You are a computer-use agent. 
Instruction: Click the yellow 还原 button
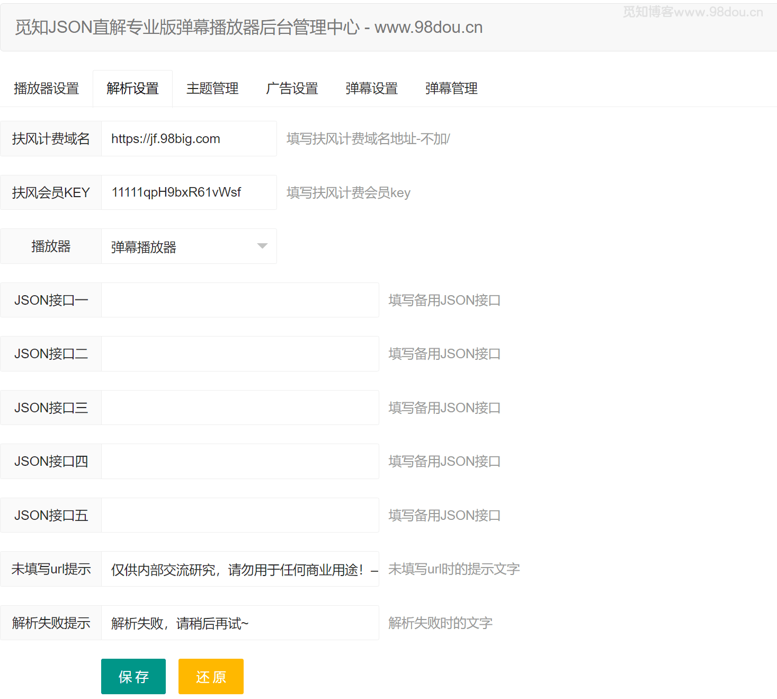click(x=211, y=677)
